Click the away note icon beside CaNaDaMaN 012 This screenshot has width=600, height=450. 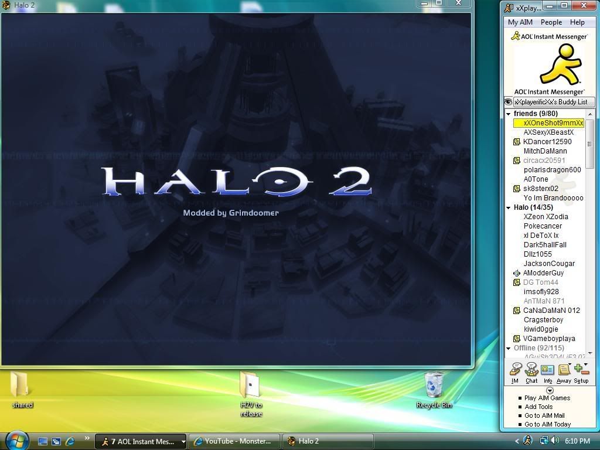(x=517, y=311)
